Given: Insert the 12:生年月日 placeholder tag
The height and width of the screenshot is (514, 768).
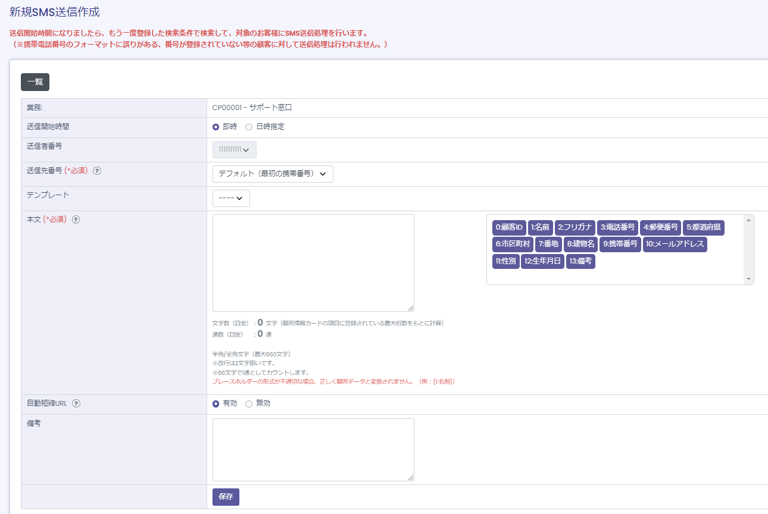Looking at the screenshot, I should coord(542,261).
